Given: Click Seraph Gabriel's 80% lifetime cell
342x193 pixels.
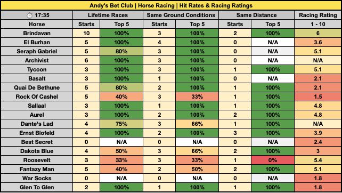Looking at the screenshot, I should 121,51.
